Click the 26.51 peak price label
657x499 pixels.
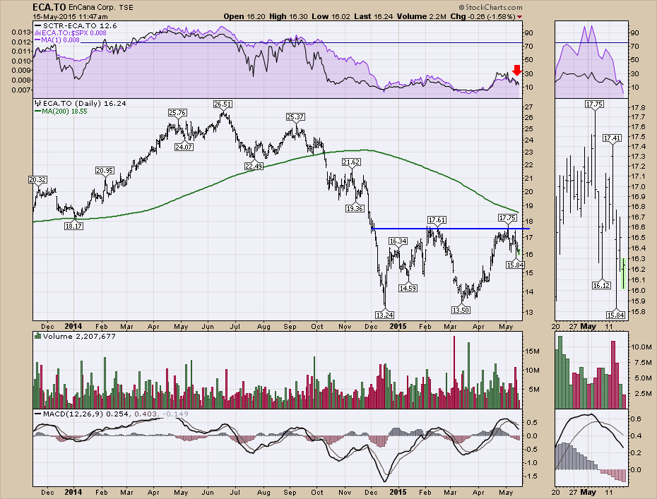[222, 104]
